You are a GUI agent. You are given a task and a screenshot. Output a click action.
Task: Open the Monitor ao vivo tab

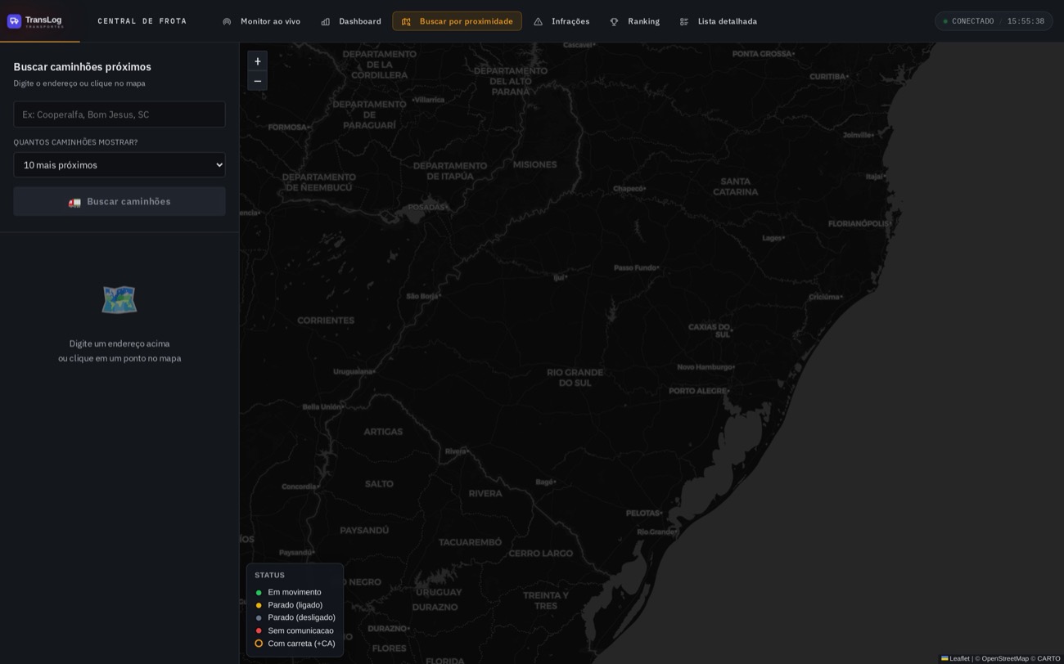point(262,21)
